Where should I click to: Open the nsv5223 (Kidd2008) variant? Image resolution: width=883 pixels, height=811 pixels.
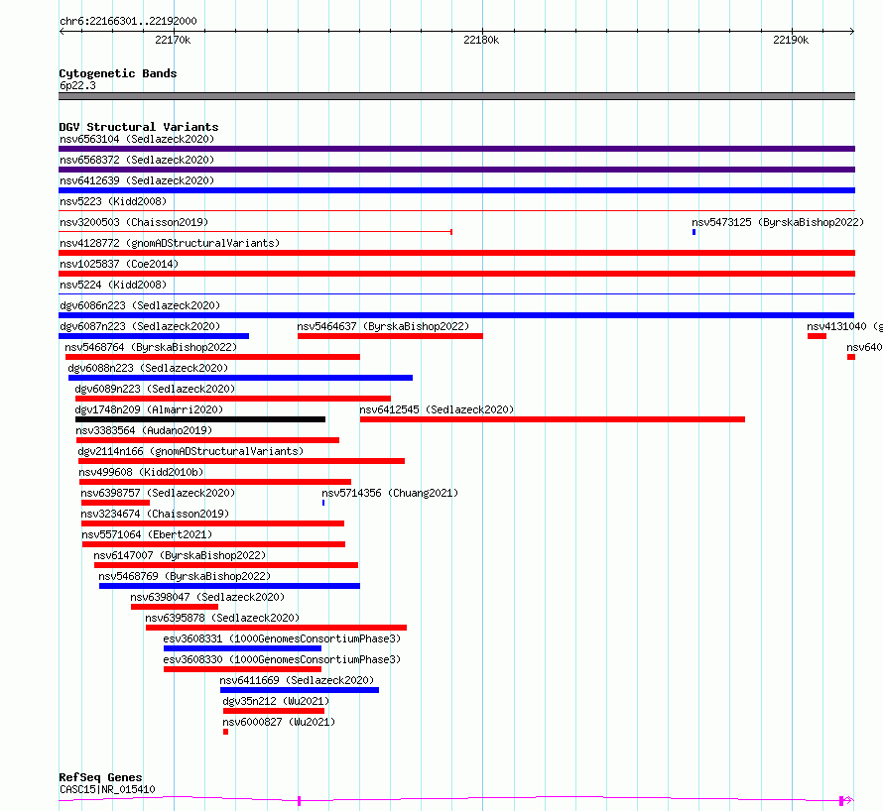tap(113, 201)
